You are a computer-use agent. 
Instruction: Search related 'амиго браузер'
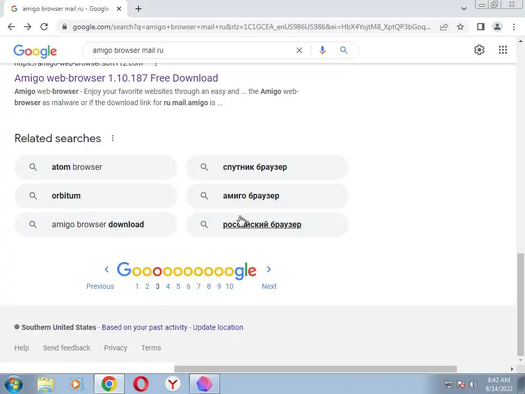[x=267, y=195]
